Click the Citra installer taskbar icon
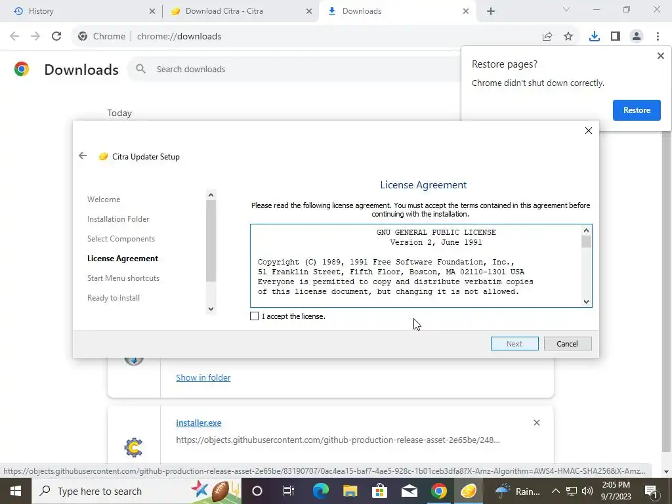The height and width of the screenshot is (504, 672). (469, 491)
